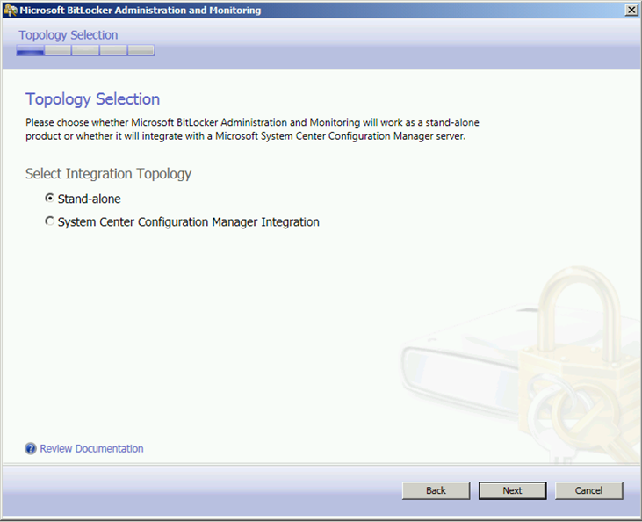Click the blue help question mark icon
This screenshot has width=642, height=522.
coord(31,449)
